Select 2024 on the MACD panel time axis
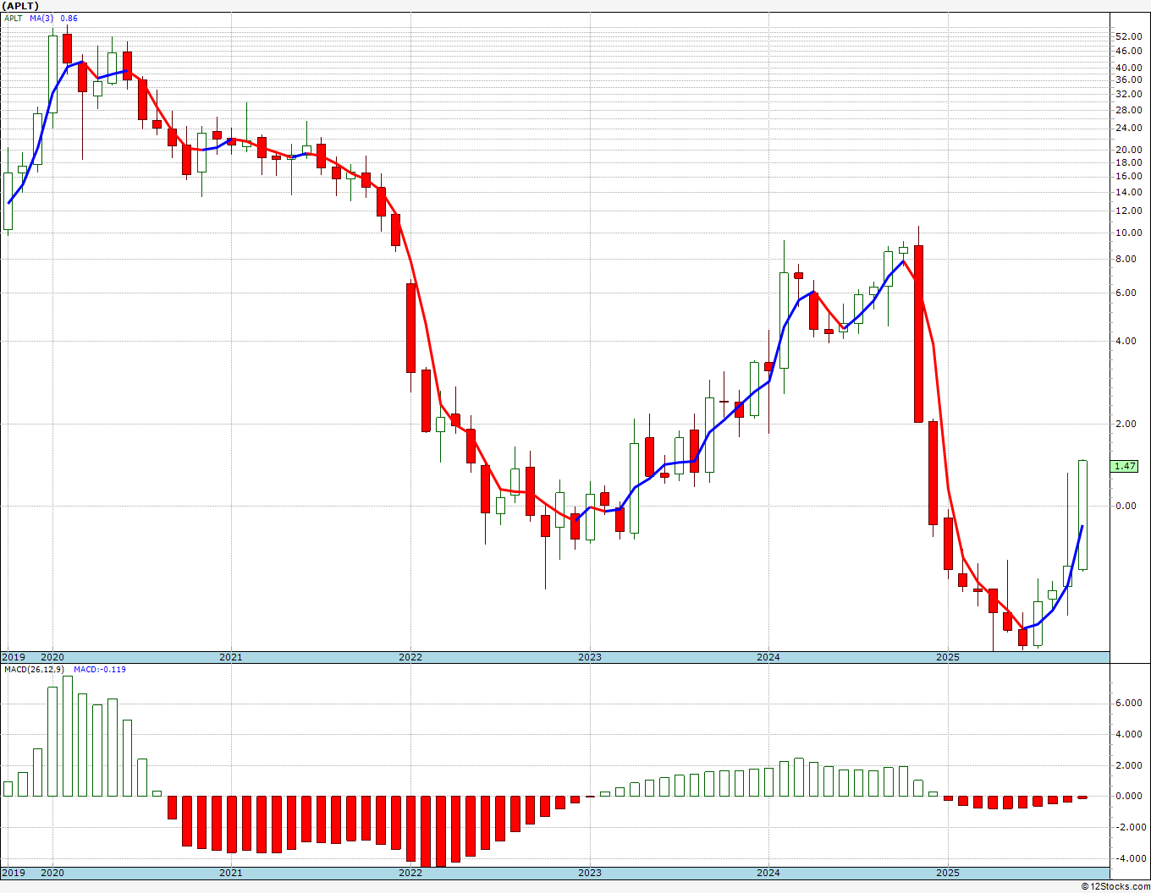This screenshot has width=1151, height=893. pyautogui.click(x=768, y=873)
